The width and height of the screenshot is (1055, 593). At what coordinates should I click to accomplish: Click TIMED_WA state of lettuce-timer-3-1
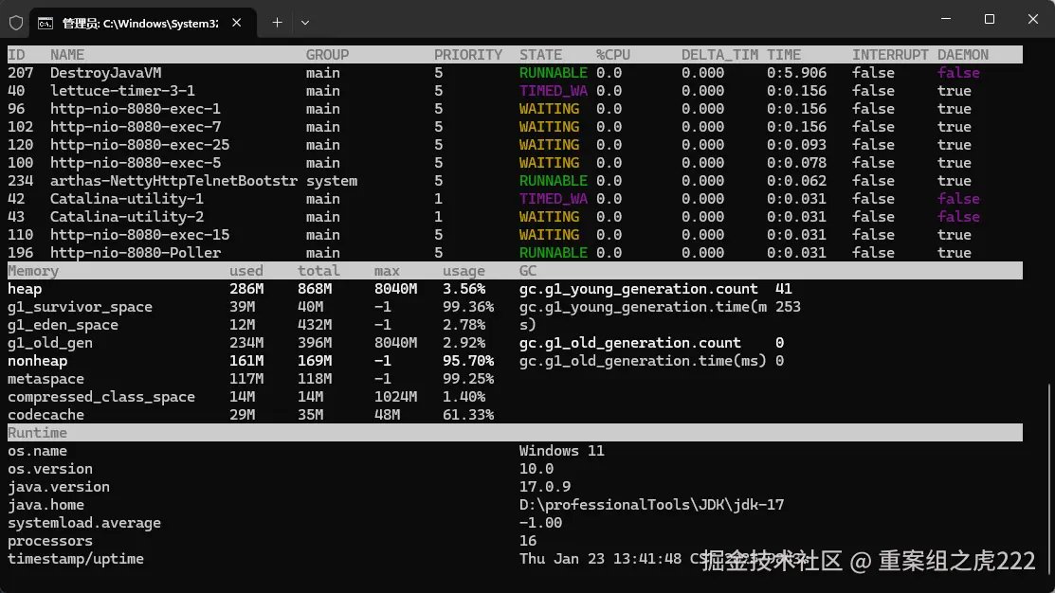tap(553, 91)
